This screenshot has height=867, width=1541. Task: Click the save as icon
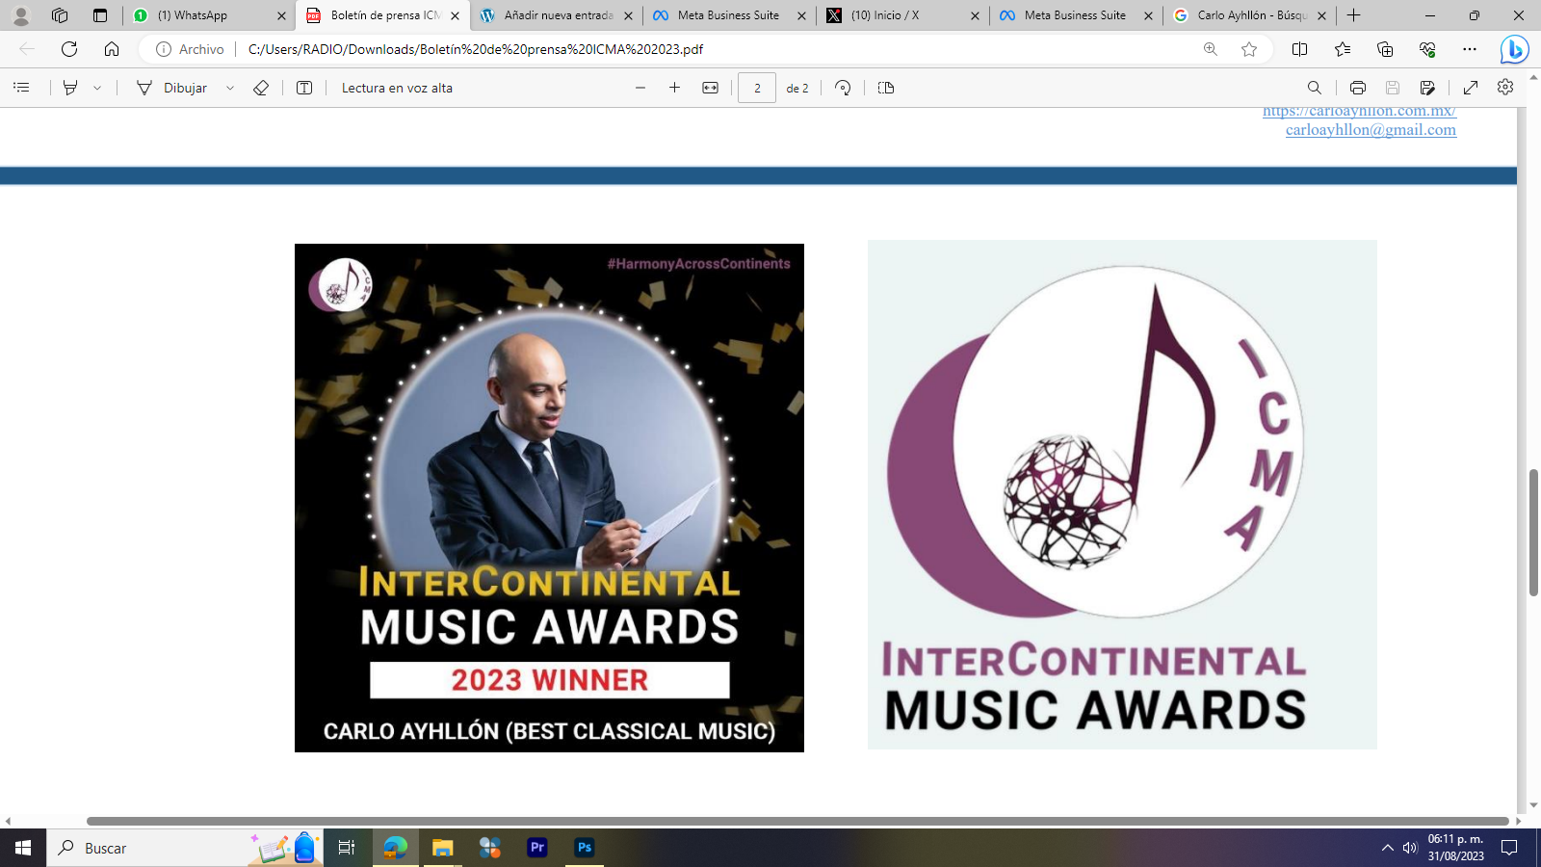click(1427, 88)
